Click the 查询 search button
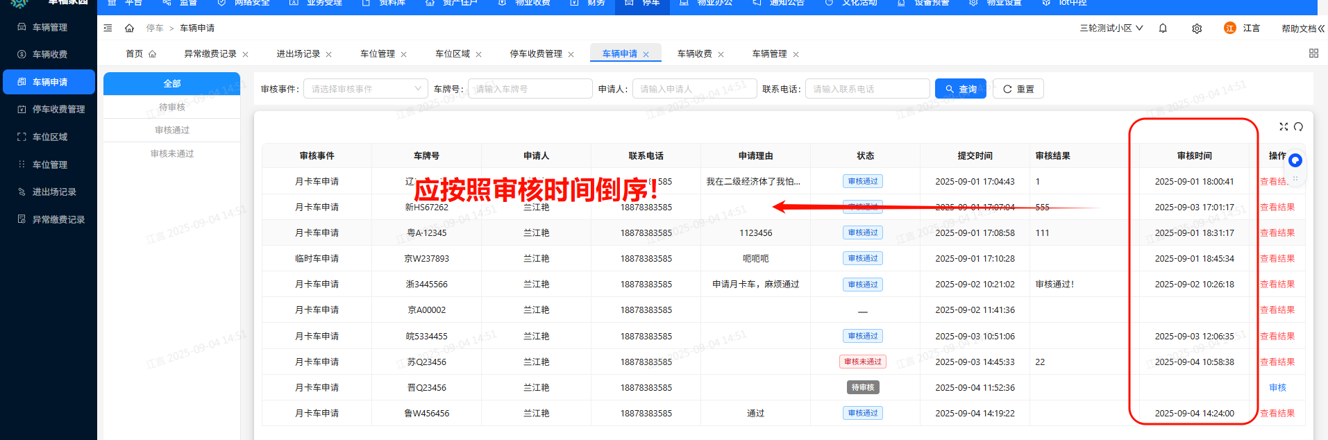Screen dimensions: 1328x440 (961, 89)
